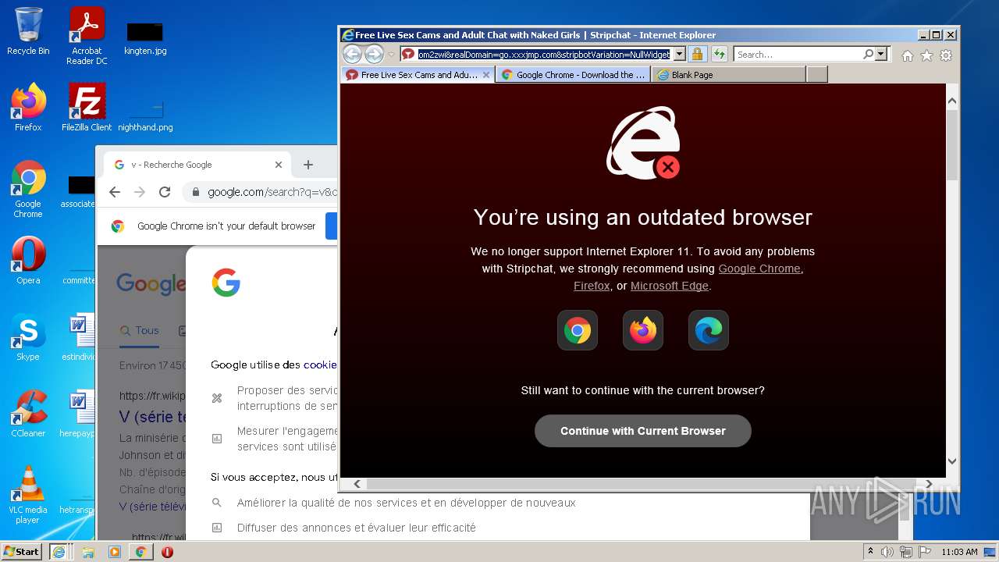
Task: Click the security lock icon in IE
Action: click(x=698, y=54)
